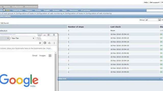Open the Group dropdown in Zabbix

pyautogui.click(x=153, y=20)
